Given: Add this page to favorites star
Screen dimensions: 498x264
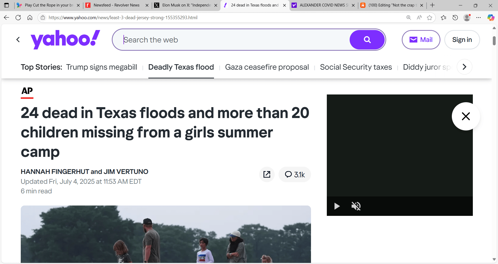Looking at the screenshot, I should tap(430, 18).
